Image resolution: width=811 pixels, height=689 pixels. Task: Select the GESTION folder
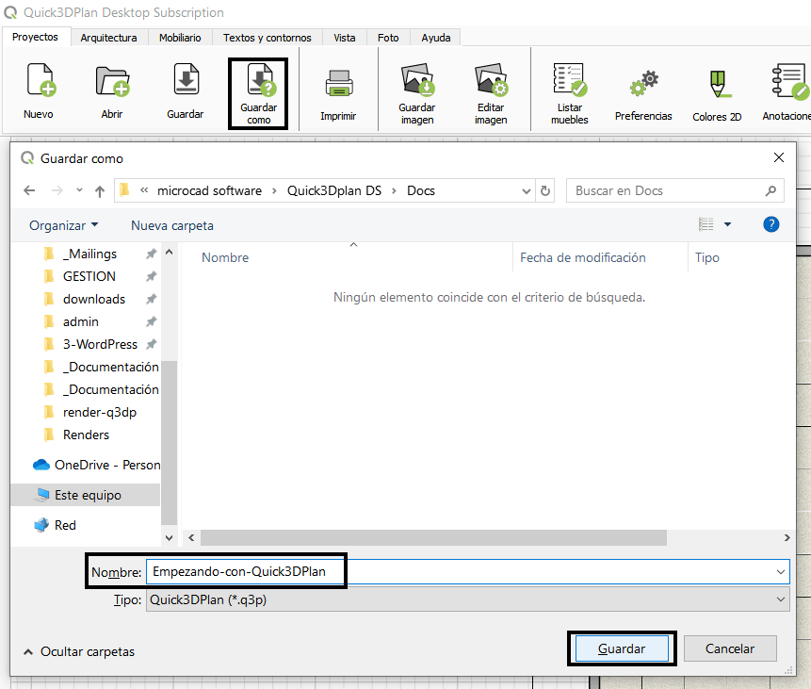pyautogui.click(x=89, y=276)
